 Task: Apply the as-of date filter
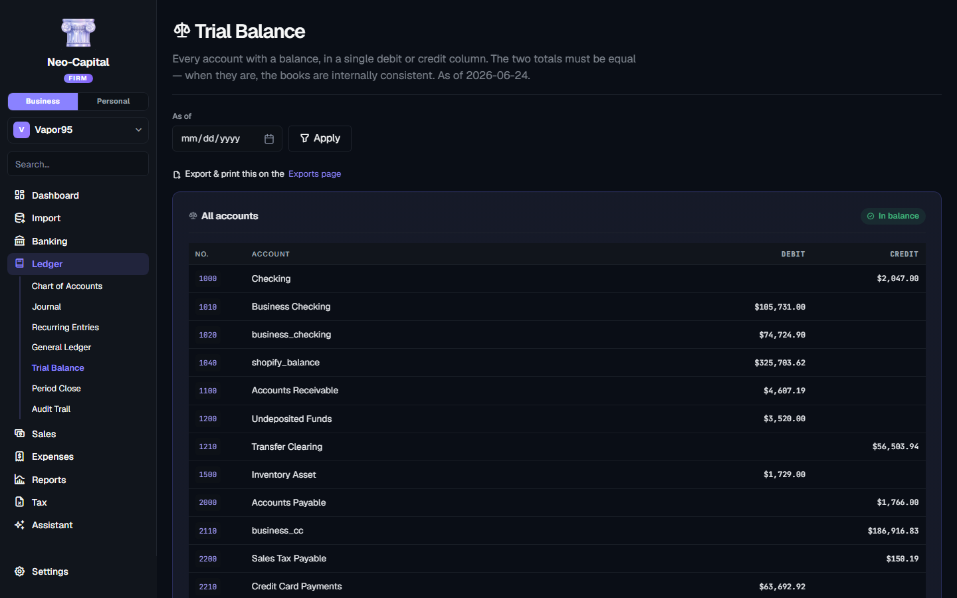pos(320,138)
